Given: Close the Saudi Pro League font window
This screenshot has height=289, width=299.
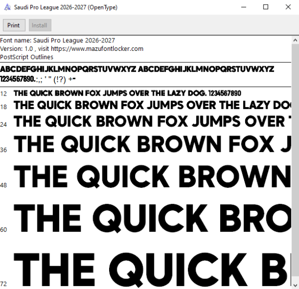Looking at the screenshot, I should [288, 7].
